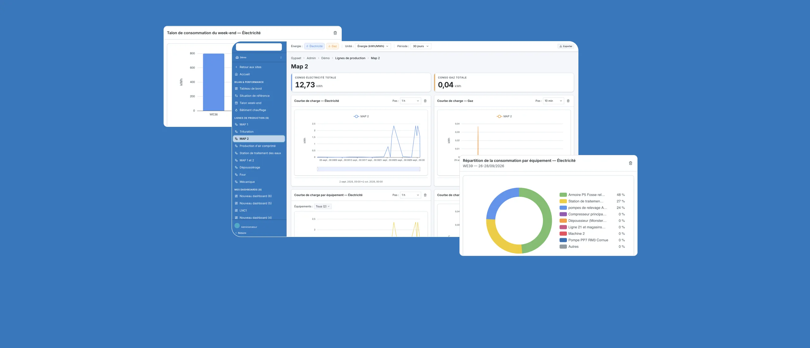Open Nouveau dashboard (4)

click(259, 218)
